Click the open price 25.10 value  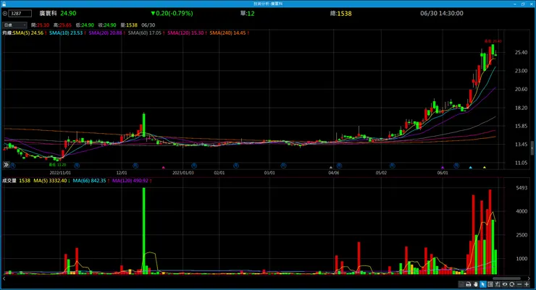coord(43,25)
